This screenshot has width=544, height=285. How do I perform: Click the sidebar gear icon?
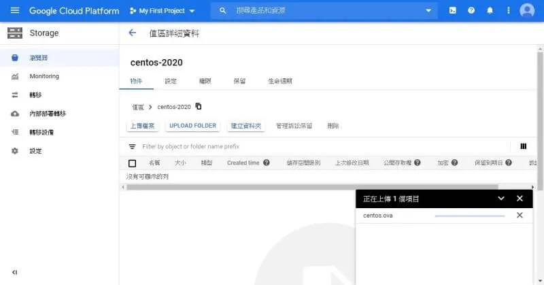pos(14,150)
